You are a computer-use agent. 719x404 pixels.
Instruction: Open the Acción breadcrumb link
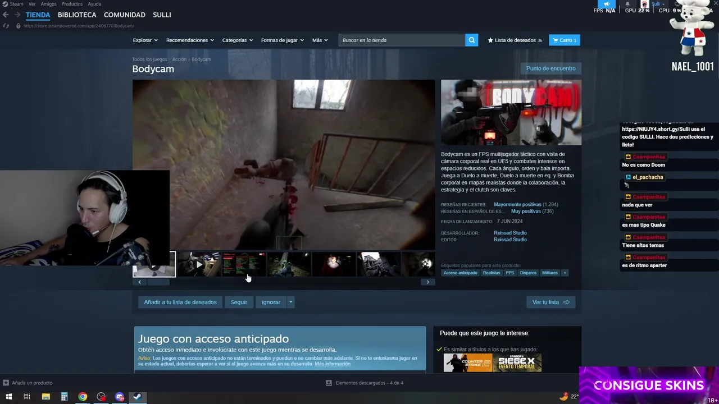[179, 59]
